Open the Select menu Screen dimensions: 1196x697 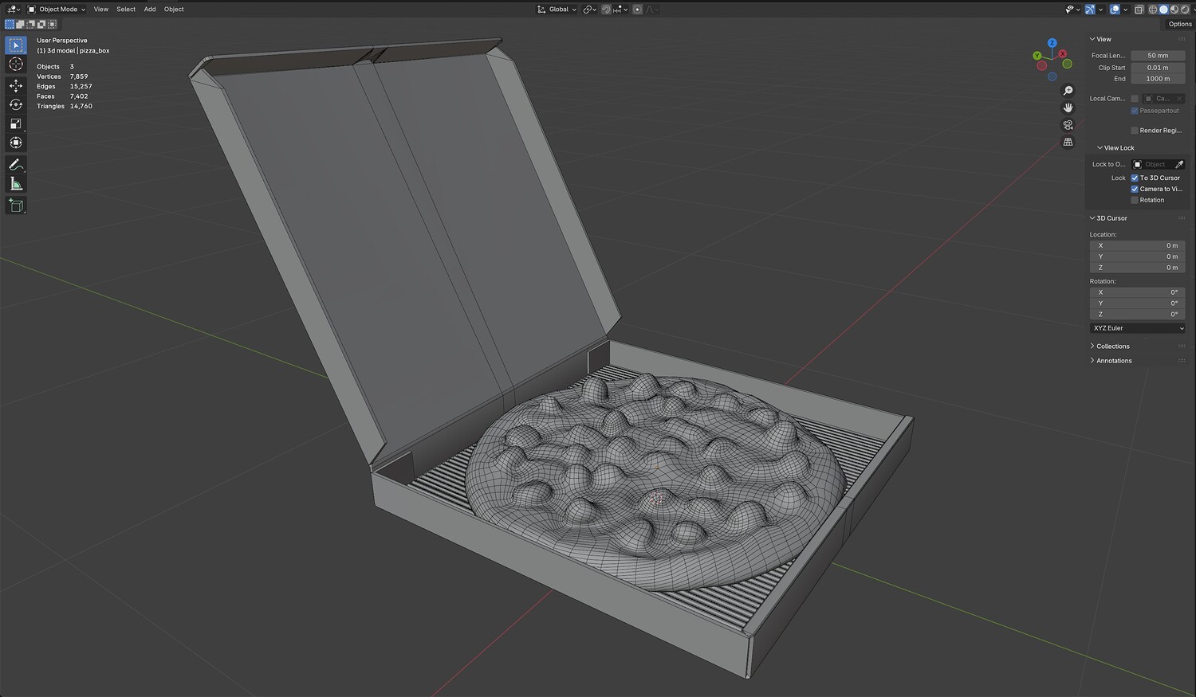[126, 10]
